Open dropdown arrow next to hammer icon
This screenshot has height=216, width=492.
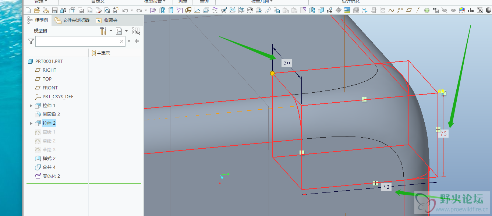[x=111, y=31]
